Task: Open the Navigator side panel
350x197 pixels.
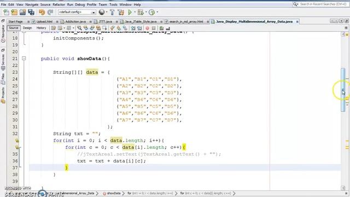Action: [x=3, y=33]
